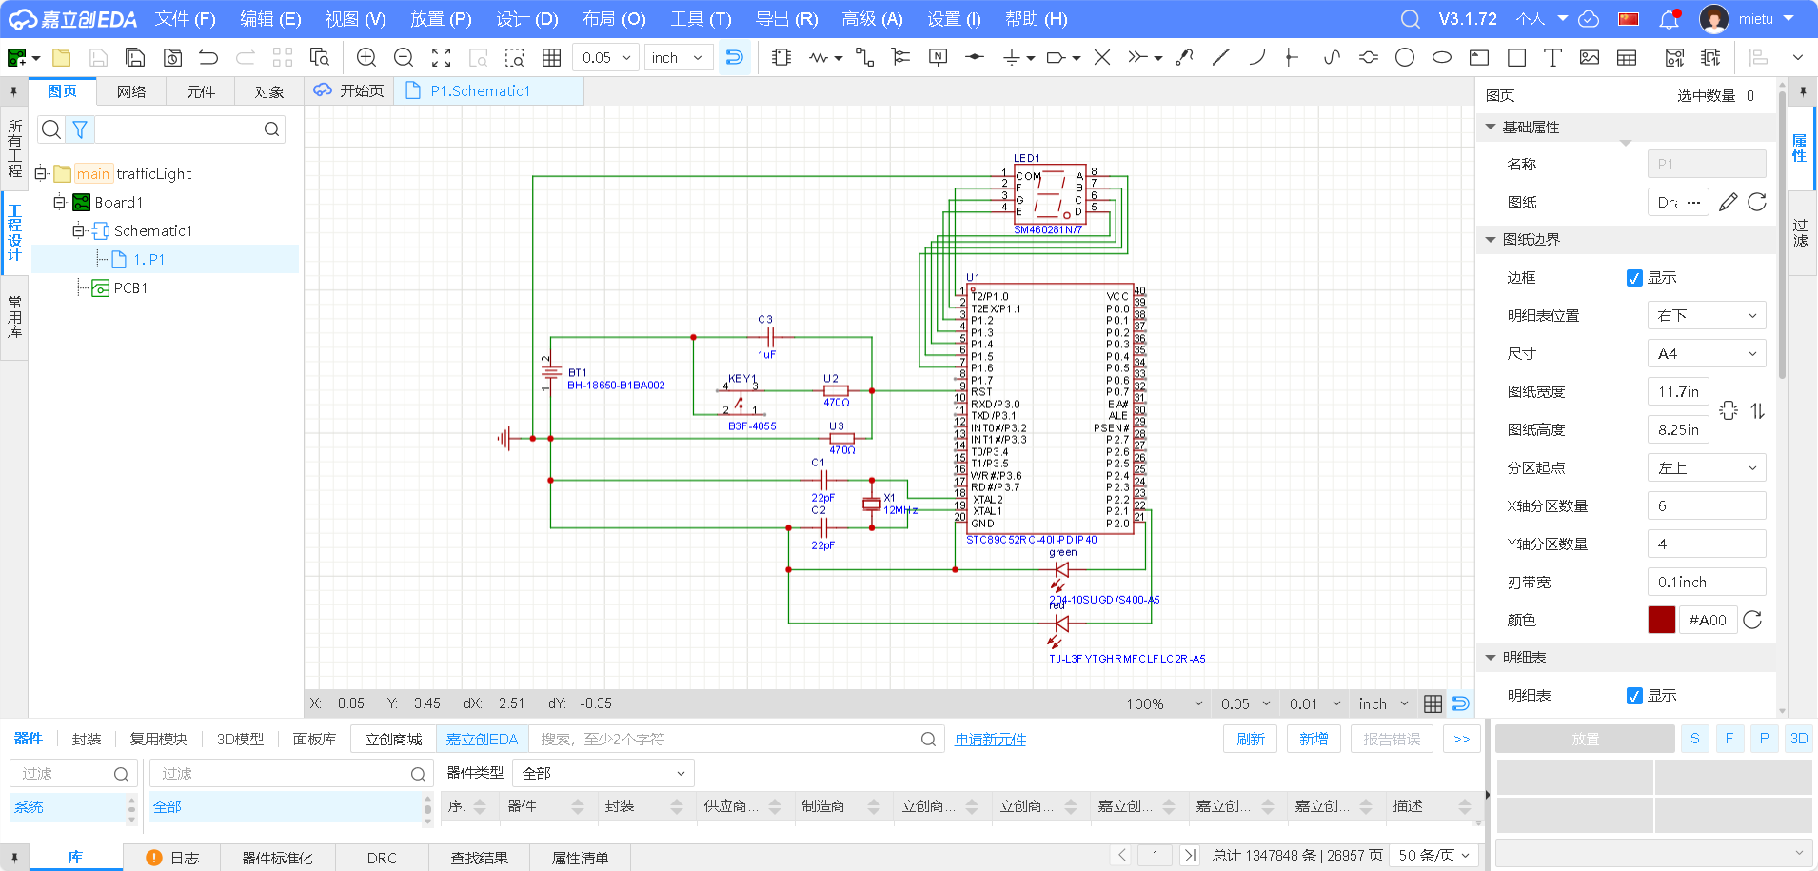This screenshot has width=1818, height=871.
Task: Select the Insert Table tool
Action: pos(1627,57)
